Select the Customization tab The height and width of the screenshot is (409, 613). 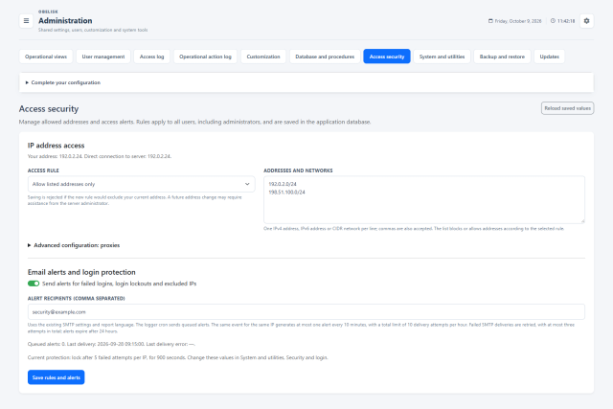click(x=263, y=57)
